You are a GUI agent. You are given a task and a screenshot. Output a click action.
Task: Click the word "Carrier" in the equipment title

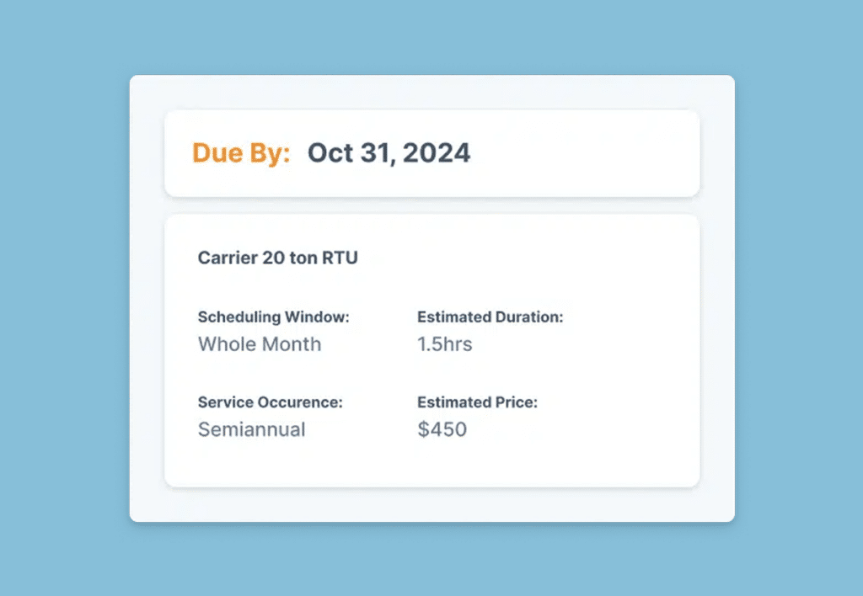226,258
